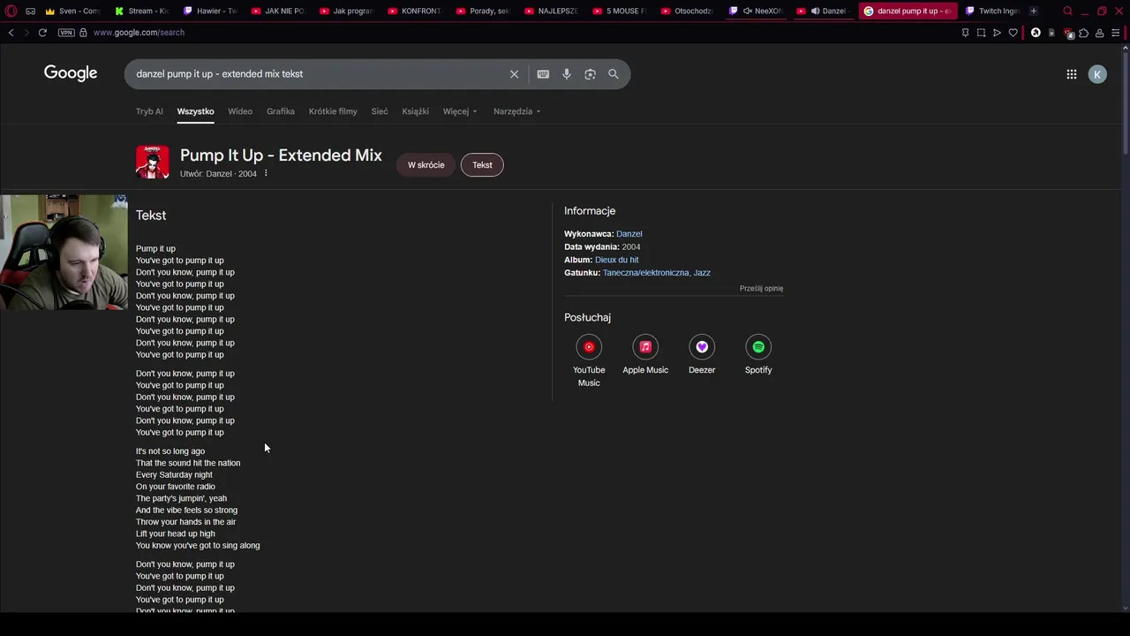The height and width of the screenshot is (636, 1130).
Task: Switch to the Twitch Inge browser tab
Action: [992, 11]
